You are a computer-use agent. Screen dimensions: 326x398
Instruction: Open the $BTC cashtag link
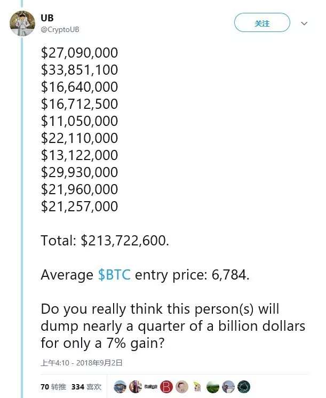coord(114,275)
